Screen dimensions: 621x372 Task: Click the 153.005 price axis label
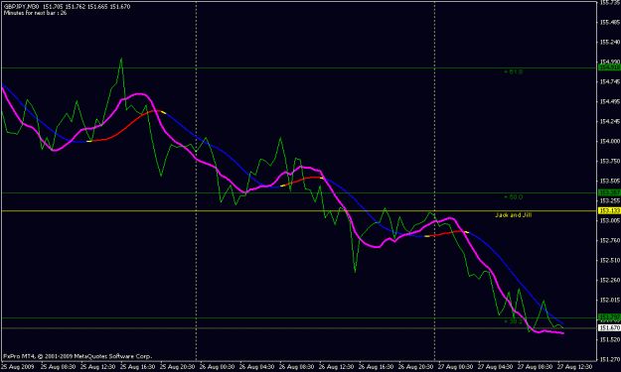point(610,220)
